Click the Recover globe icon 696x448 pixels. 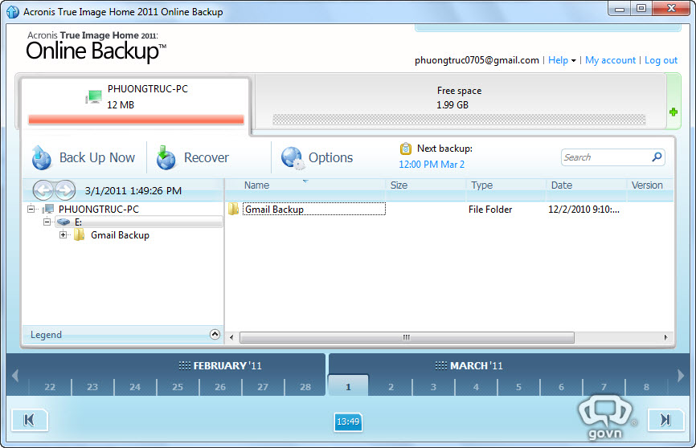click(166, 158)
